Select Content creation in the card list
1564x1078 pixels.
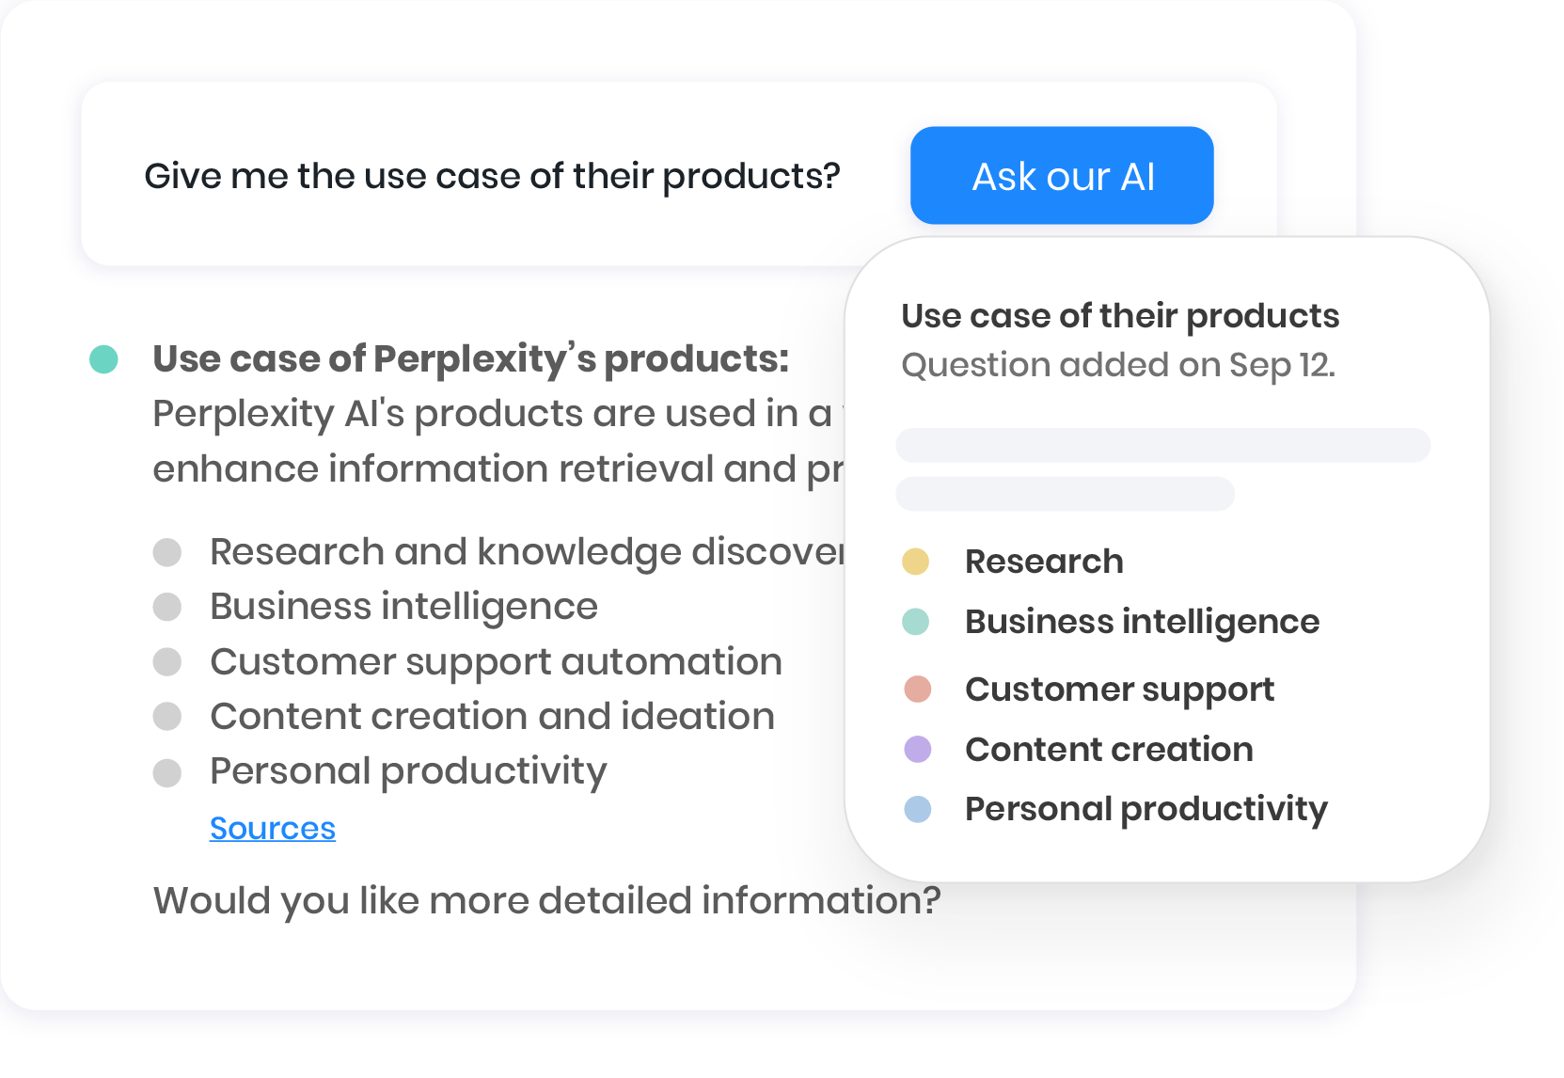click(x=1109, y=750)
